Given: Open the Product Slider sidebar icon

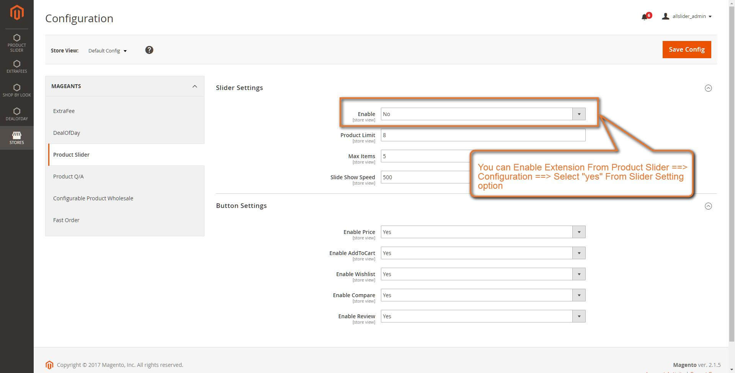Looking at the screenshot, I should click(x=17, y=41).
